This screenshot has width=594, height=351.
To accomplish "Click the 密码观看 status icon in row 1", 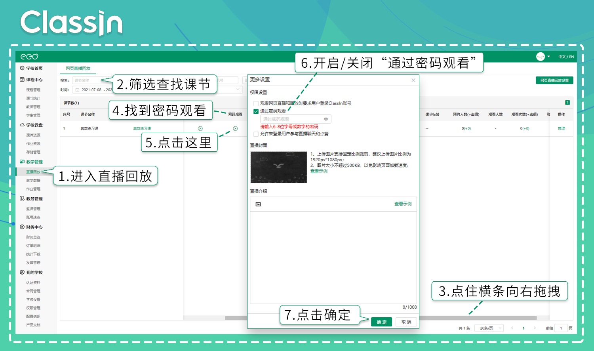I will click(235, 128).
